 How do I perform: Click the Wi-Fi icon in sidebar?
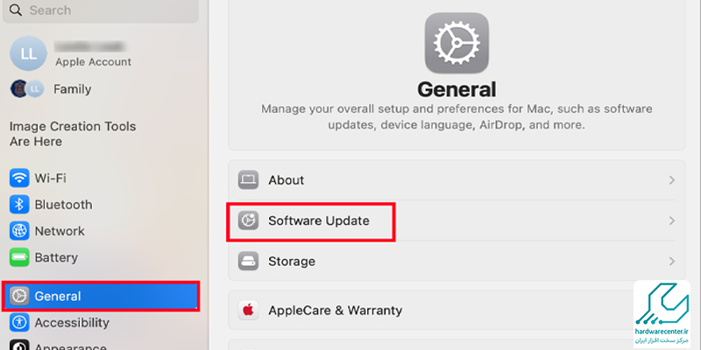tap(19, 178)
